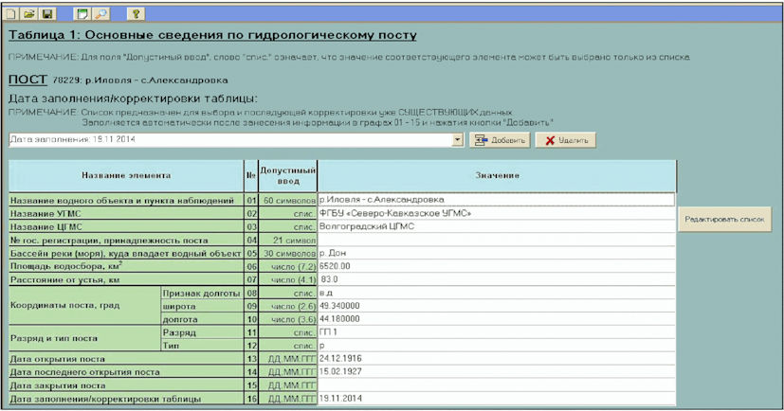Open the 'Дата заполнения' dropdown arrow
Viewport: 784px width, 411px height.
point(457,140)
